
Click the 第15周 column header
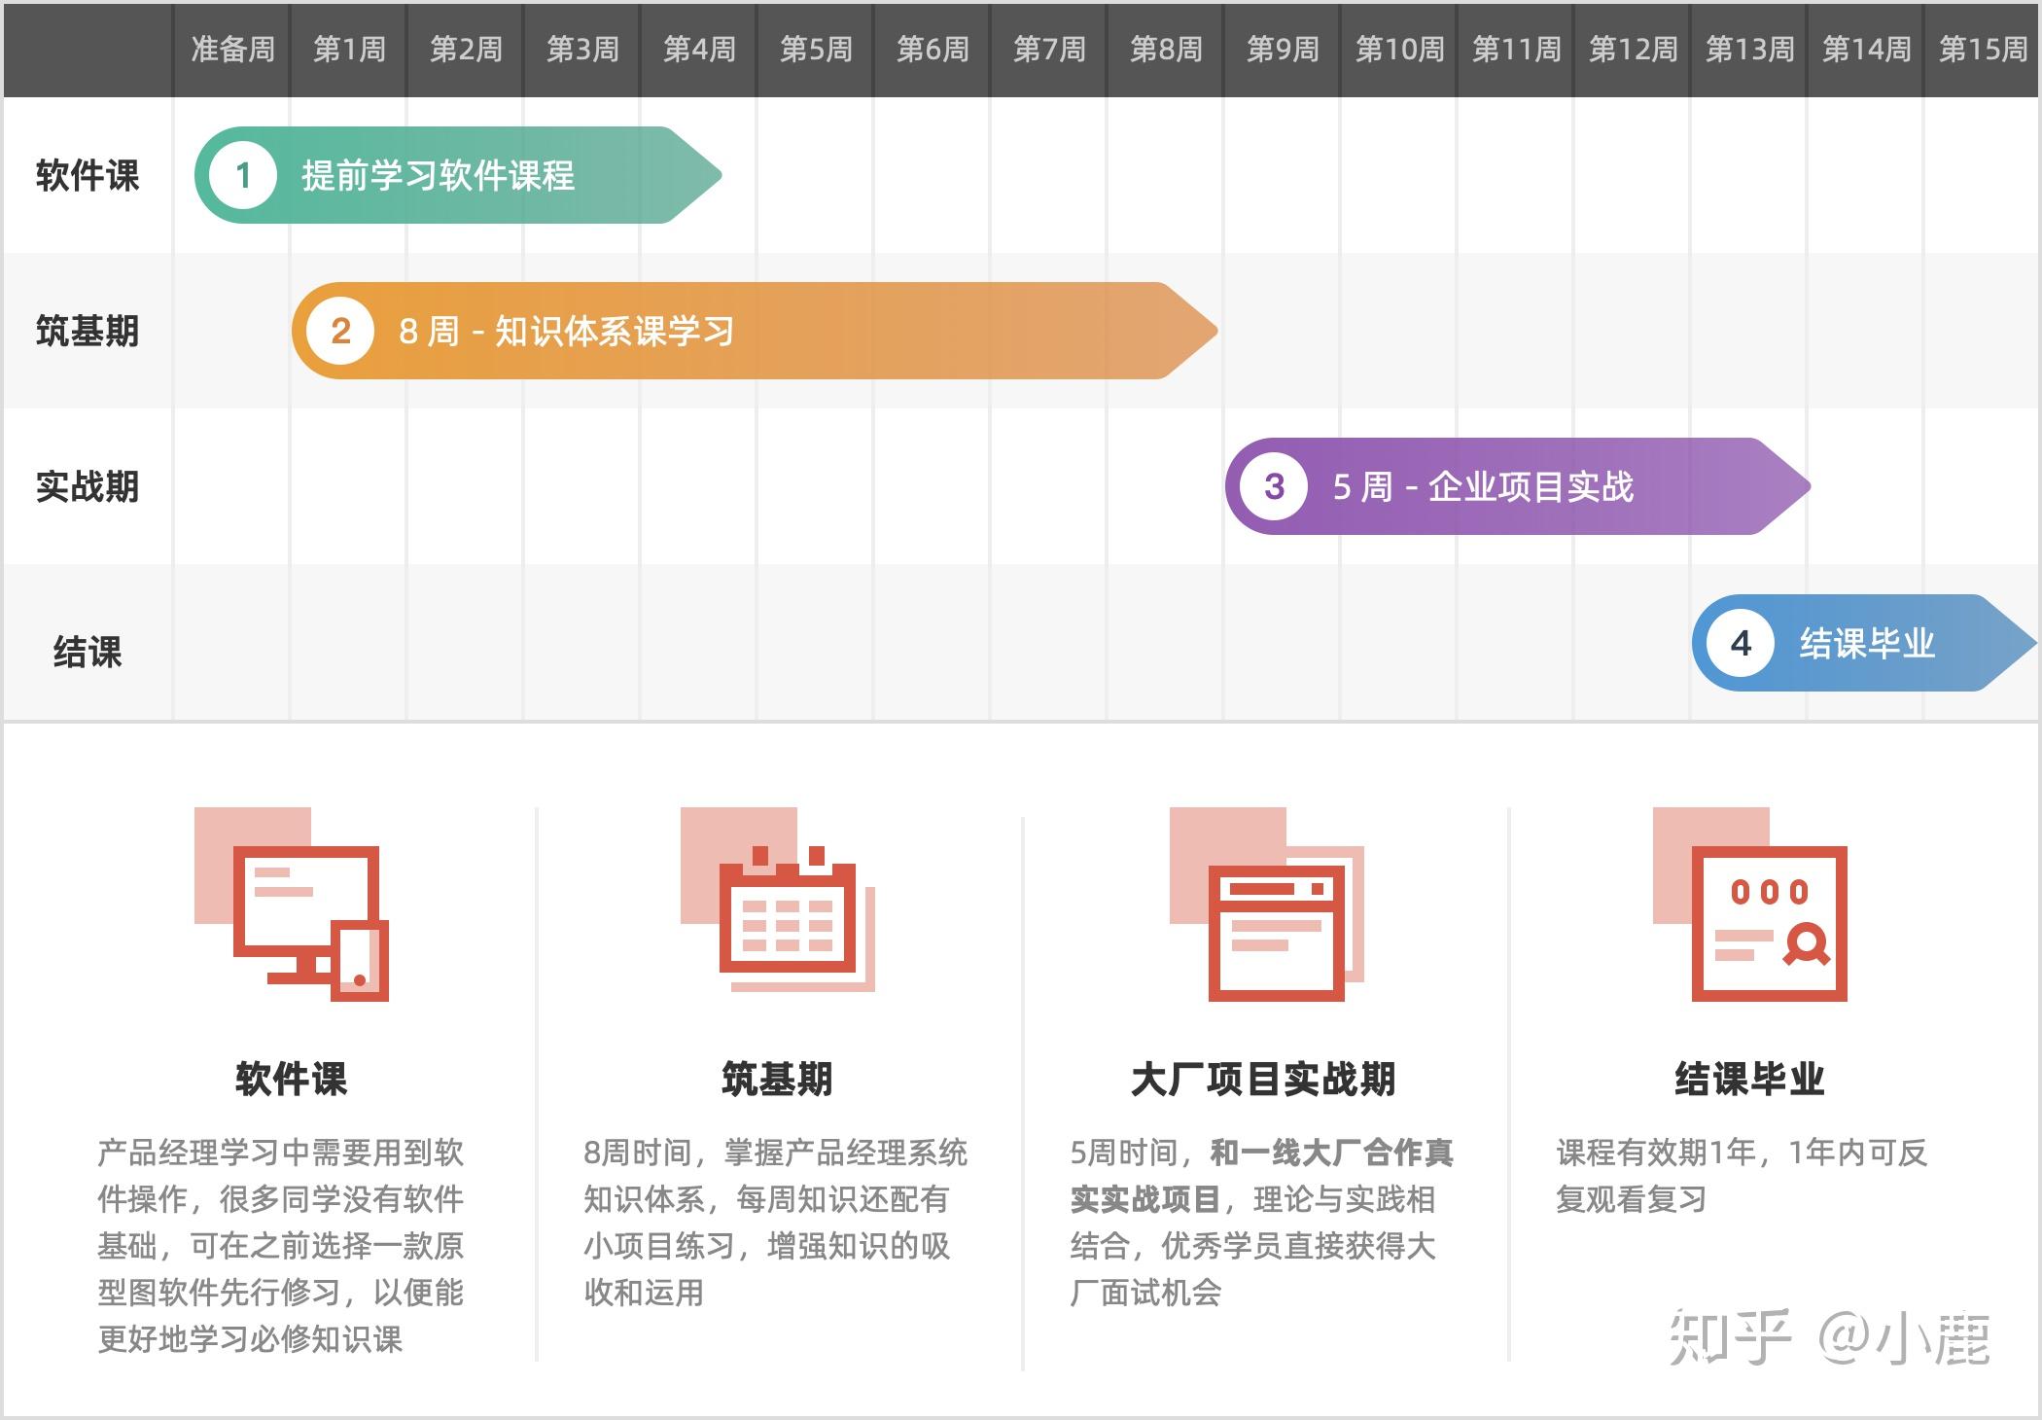click(1982, 50)
